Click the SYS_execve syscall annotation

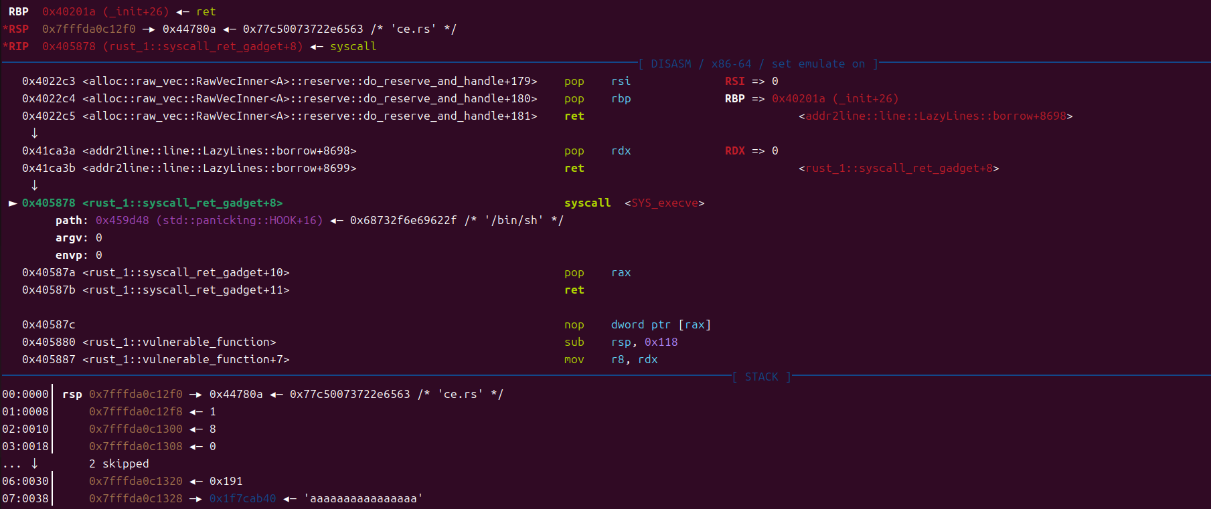[664, 203]
